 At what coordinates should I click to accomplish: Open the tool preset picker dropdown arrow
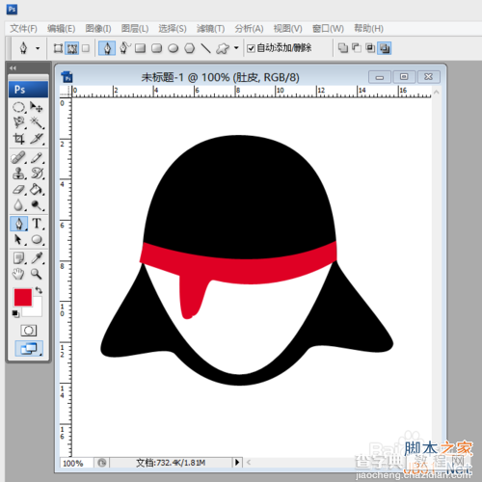click(x=38, y=48)
